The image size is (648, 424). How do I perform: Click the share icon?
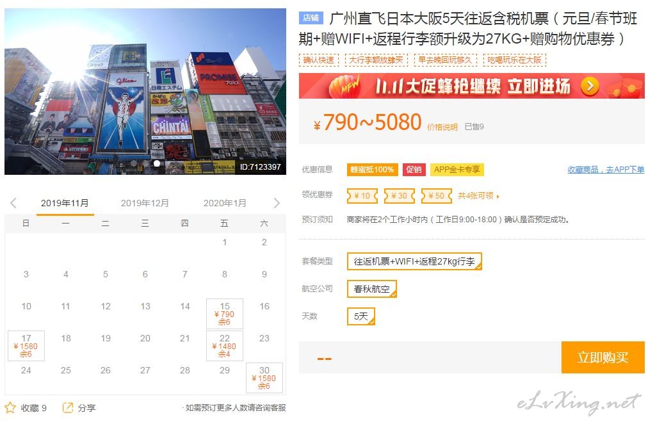(x=68, y=407)
